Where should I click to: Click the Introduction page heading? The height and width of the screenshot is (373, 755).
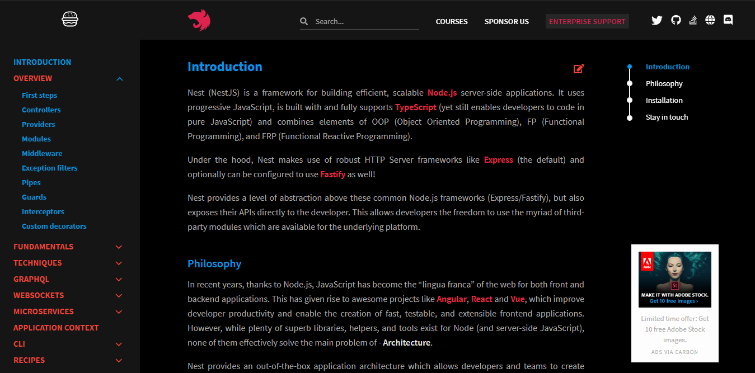[x=225, y=67]
